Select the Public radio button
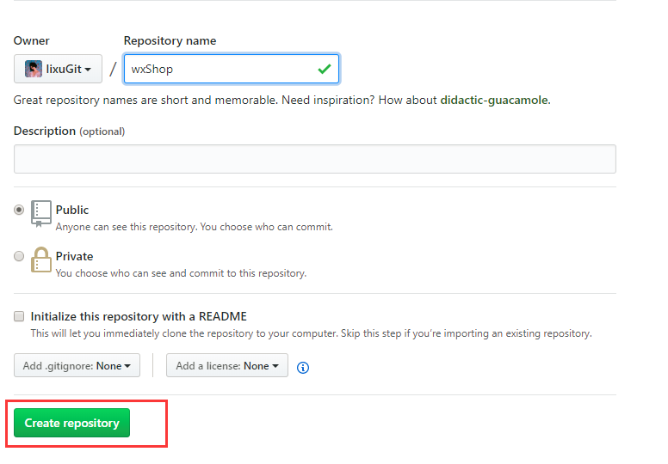This screenshot has width=668, height=464. click(19, 210)
